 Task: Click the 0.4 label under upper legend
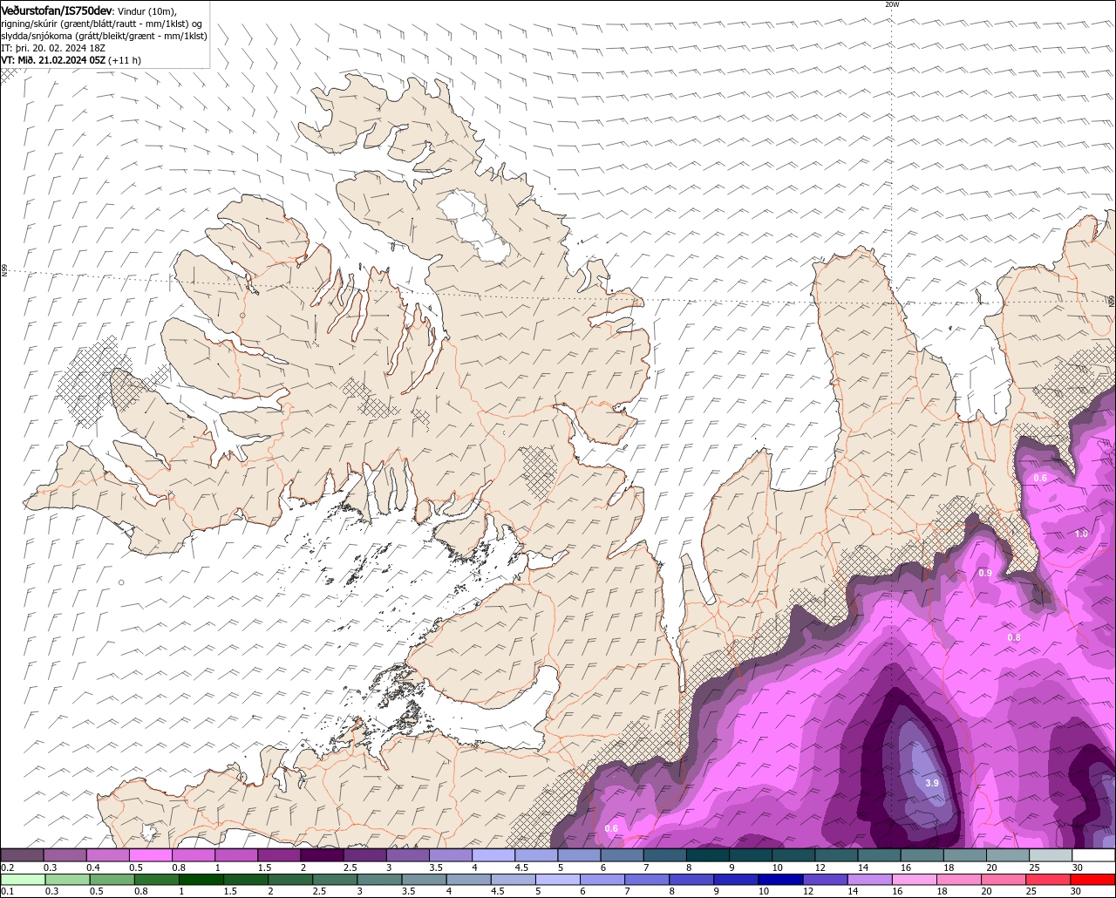[x=93, y=867]
